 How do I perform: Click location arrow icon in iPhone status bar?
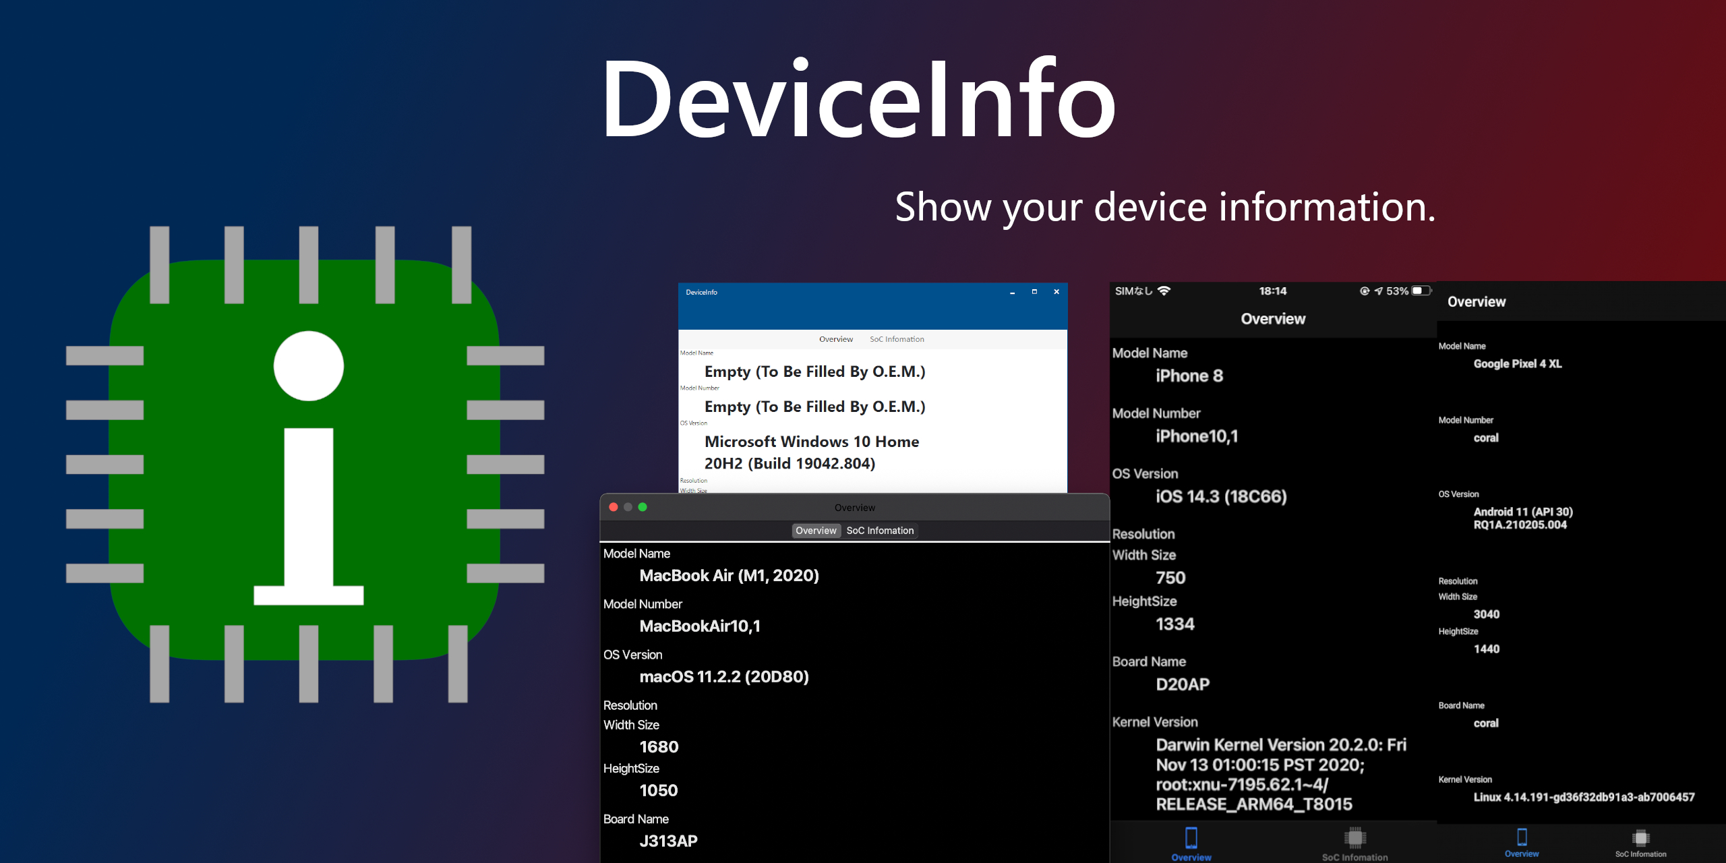(1378, 291)
